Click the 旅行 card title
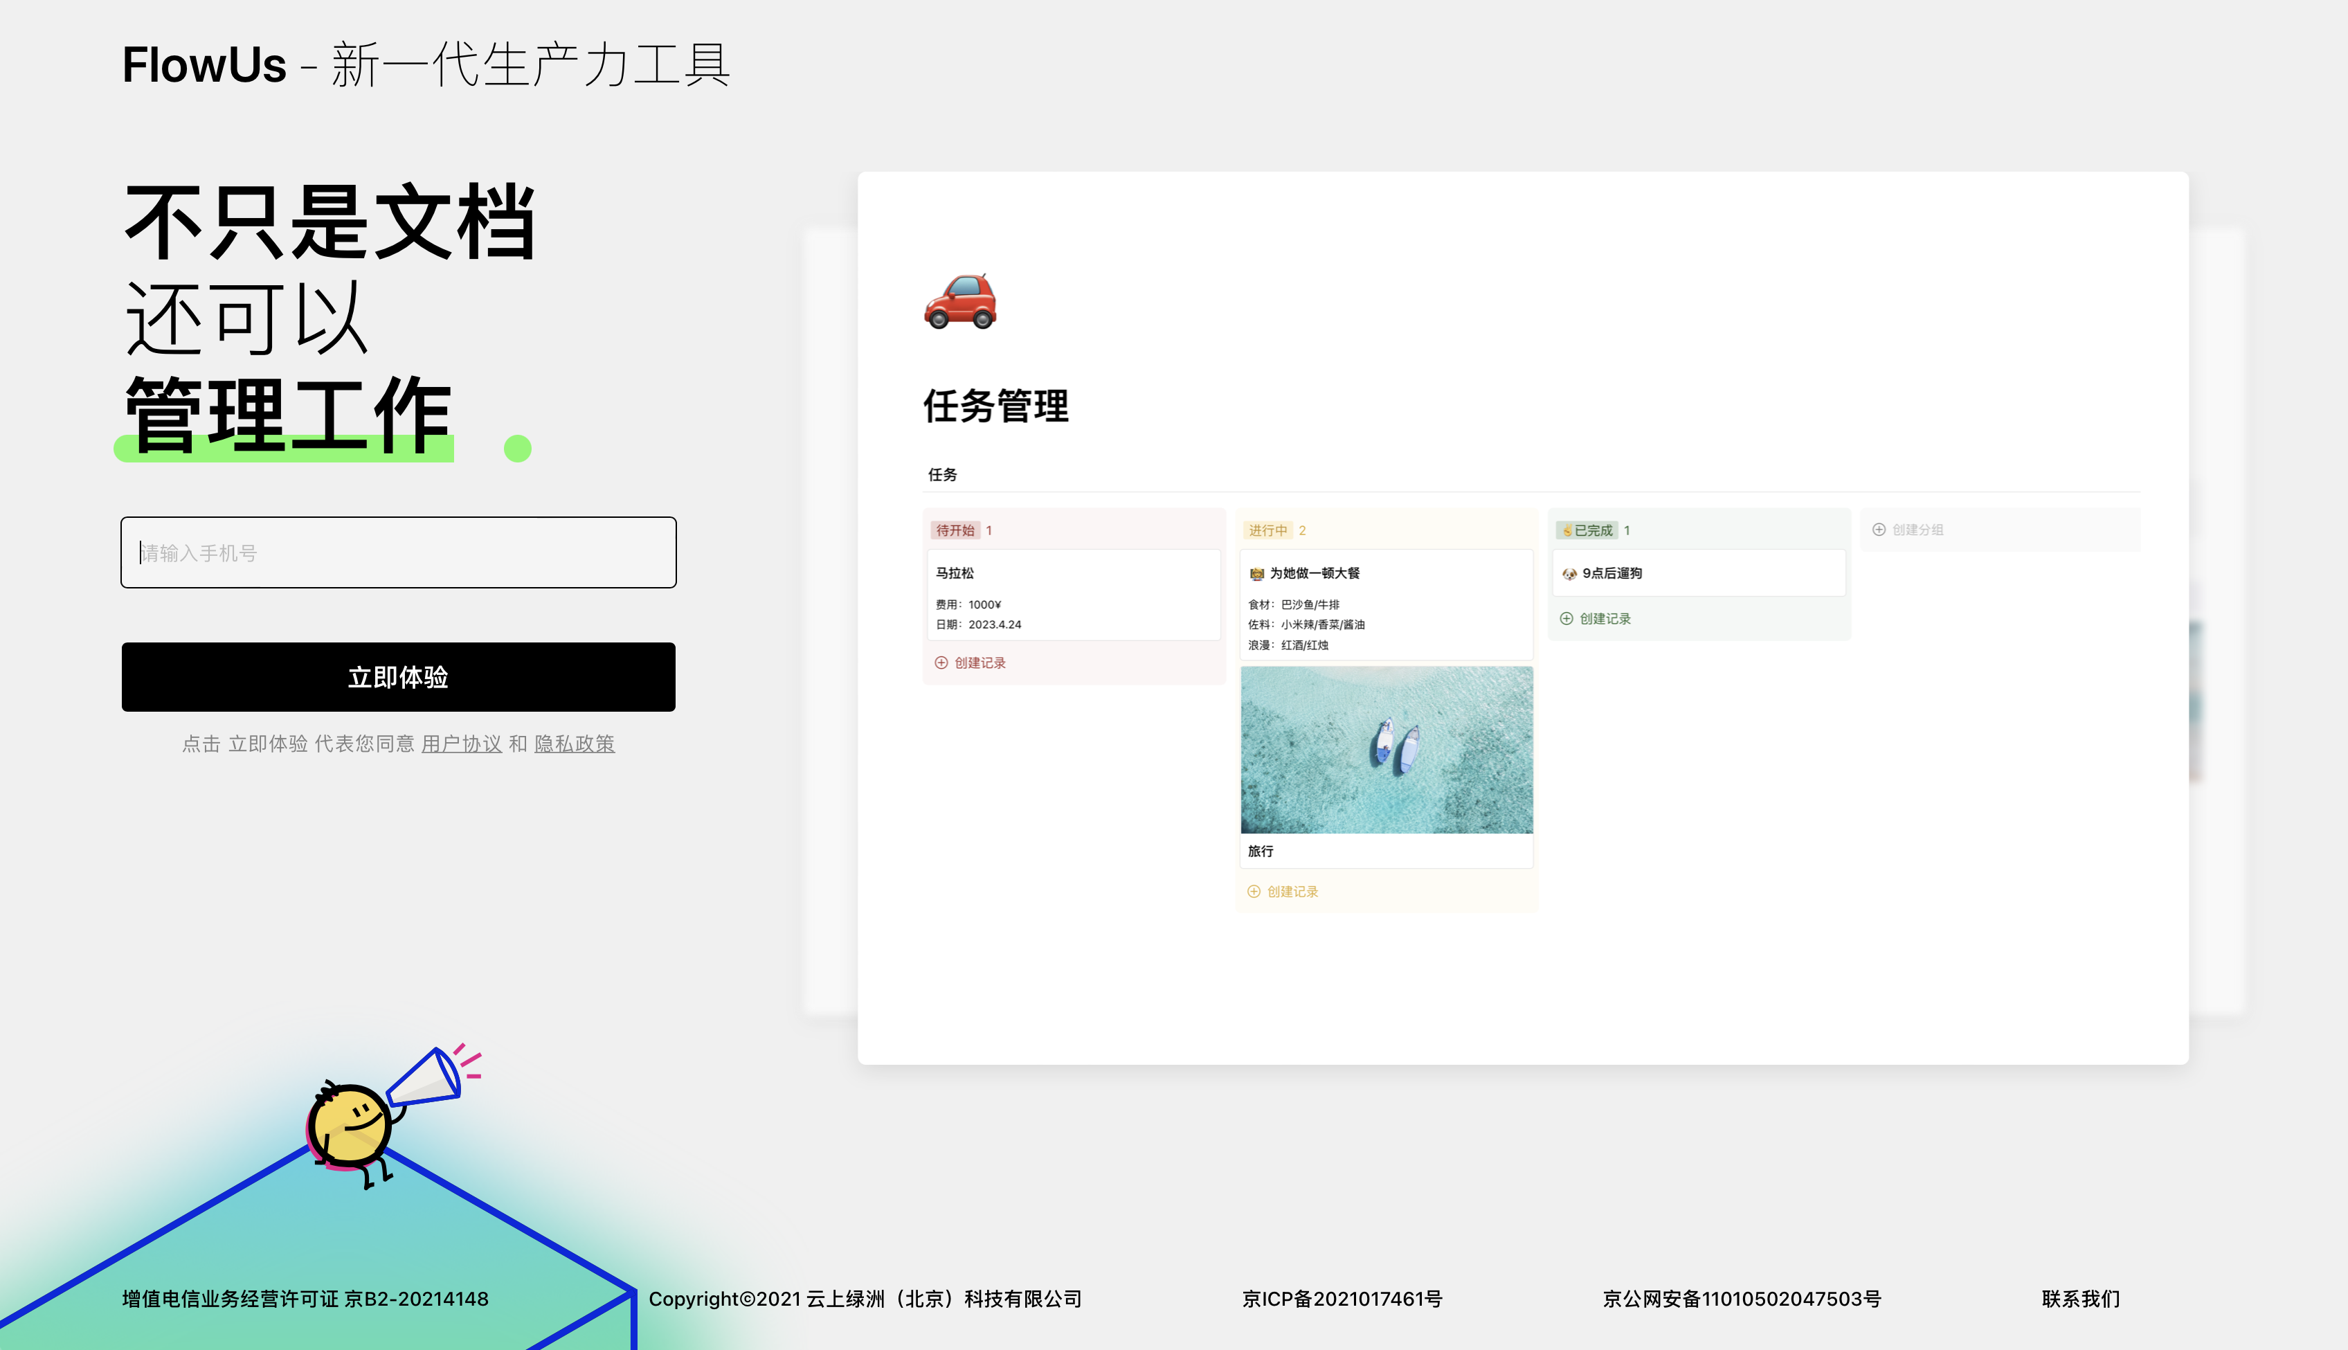 pyautogui.click(x=1260, y=851)
